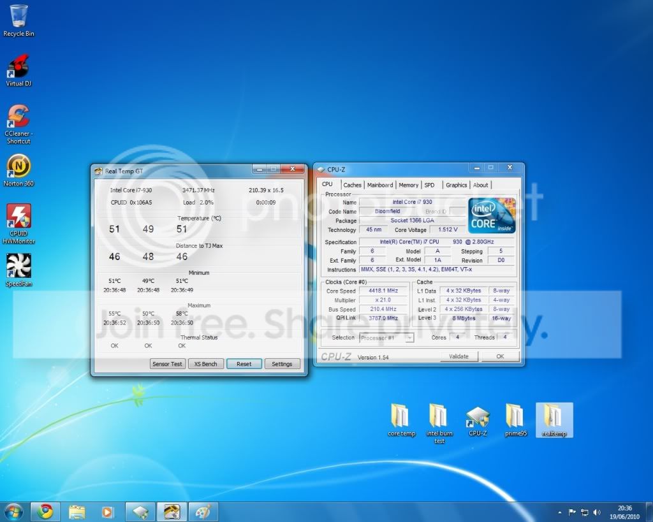Click the Validate button in CPU-Z

459,356
